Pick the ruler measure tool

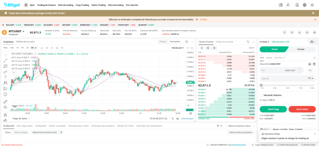[5, 101]
